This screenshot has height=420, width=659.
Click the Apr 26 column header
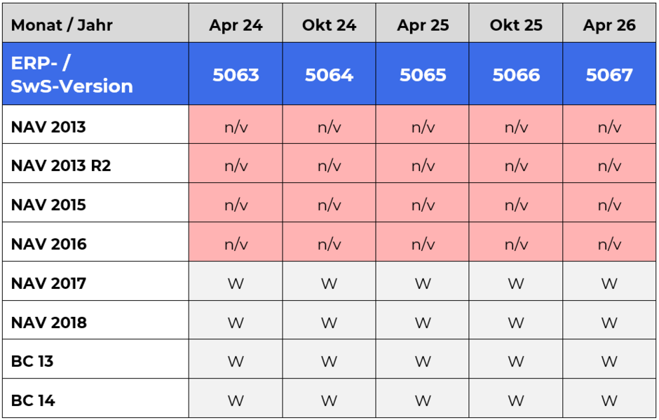tap(609, 23)
